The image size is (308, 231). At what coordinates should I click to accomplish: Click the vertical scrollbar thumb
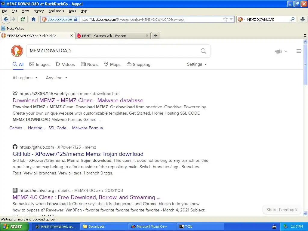tap(305, 64)
